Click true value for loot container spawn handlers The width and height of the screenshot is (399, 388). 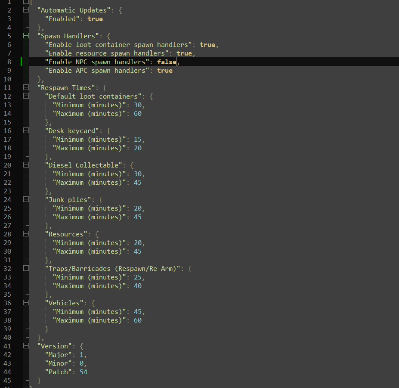207,44
